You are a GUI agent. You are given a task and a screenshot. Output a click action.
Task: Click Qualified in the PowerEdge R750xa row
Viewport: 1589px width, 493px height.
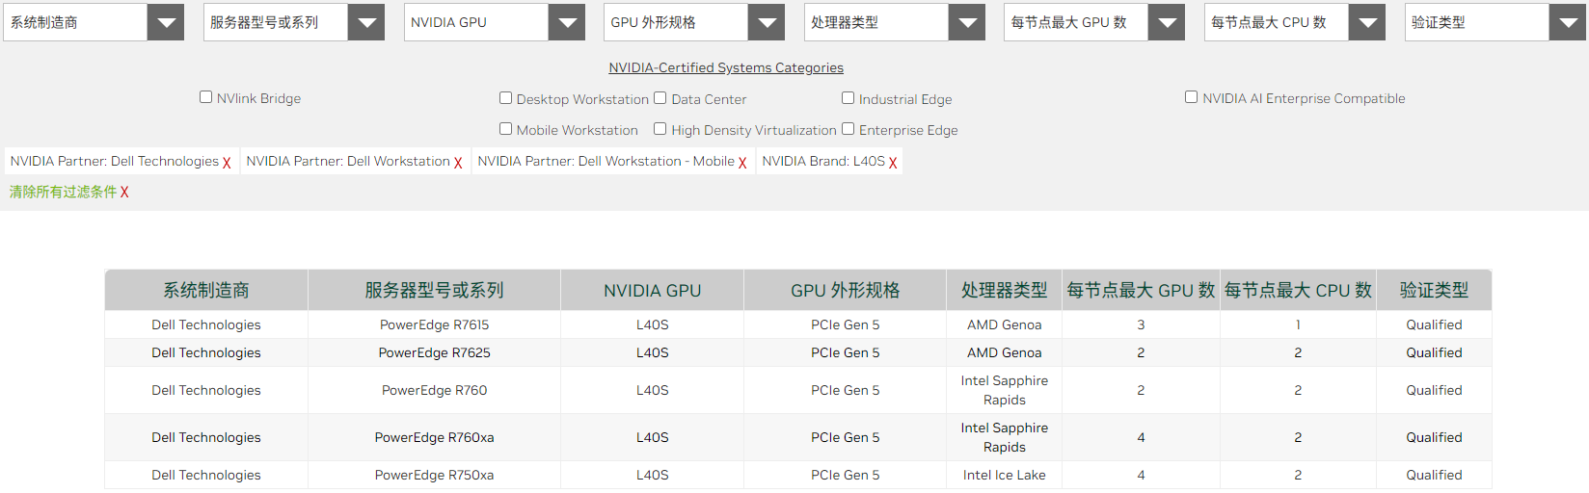pyautogui.click(x=1434, y=475)
